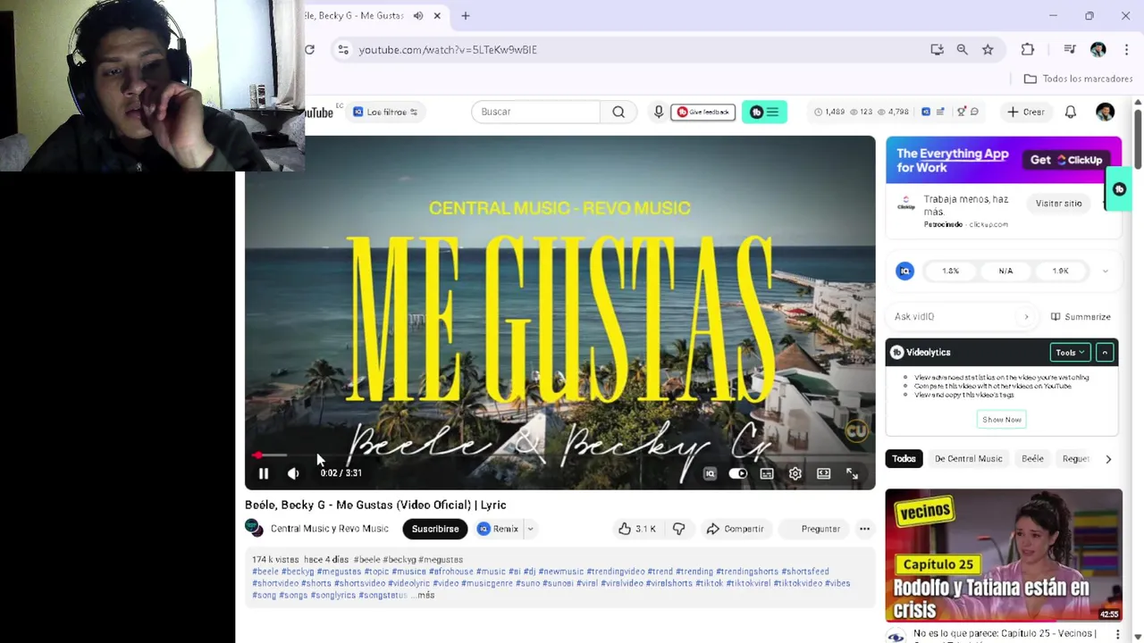The height and width of the screenshot is (643, 1144).
Task: Open Todos los marcadores bookmarks folder
Action: tap(1078, 79)
